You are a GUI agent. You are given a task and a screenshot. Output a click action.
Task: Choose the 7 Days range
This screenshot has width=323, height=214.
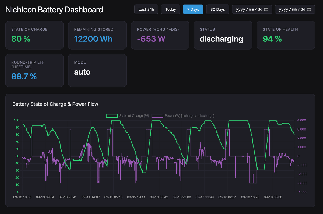[193, 9]
